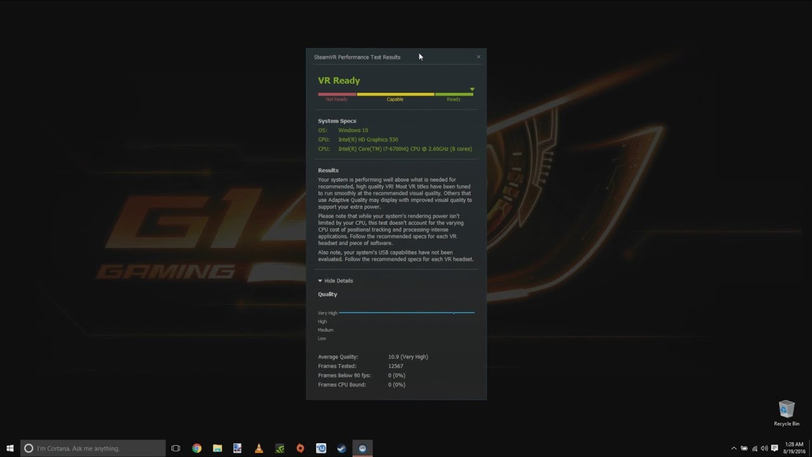The width and height of the screenshot is (812, 457).
Task: Open Steam from the taskbar
Action: pyautogui.click(x=341, y=448)
